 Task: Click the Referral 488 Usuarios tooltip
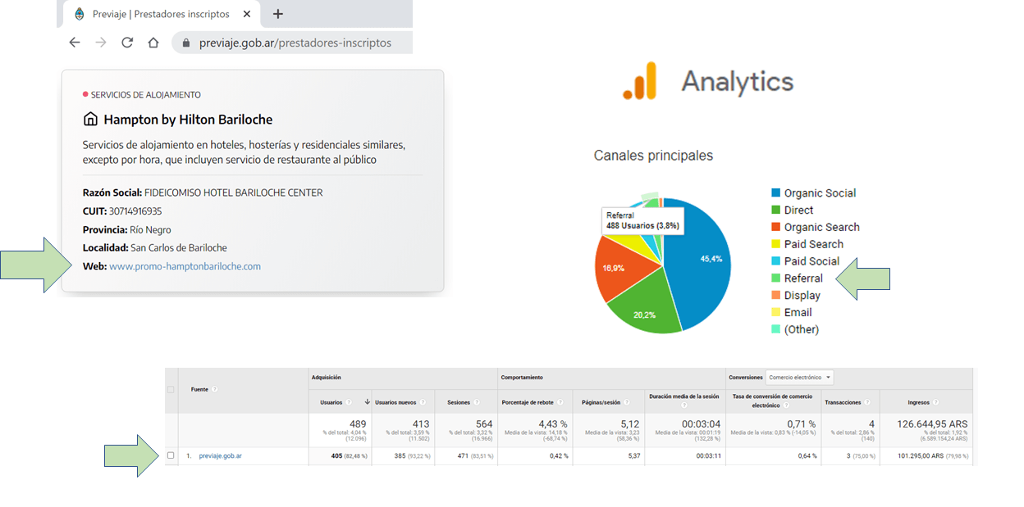[642, 221]
